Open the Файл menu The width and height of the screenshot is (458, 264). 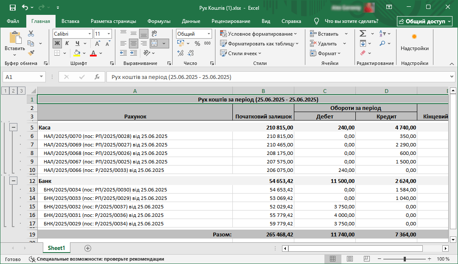13,21
